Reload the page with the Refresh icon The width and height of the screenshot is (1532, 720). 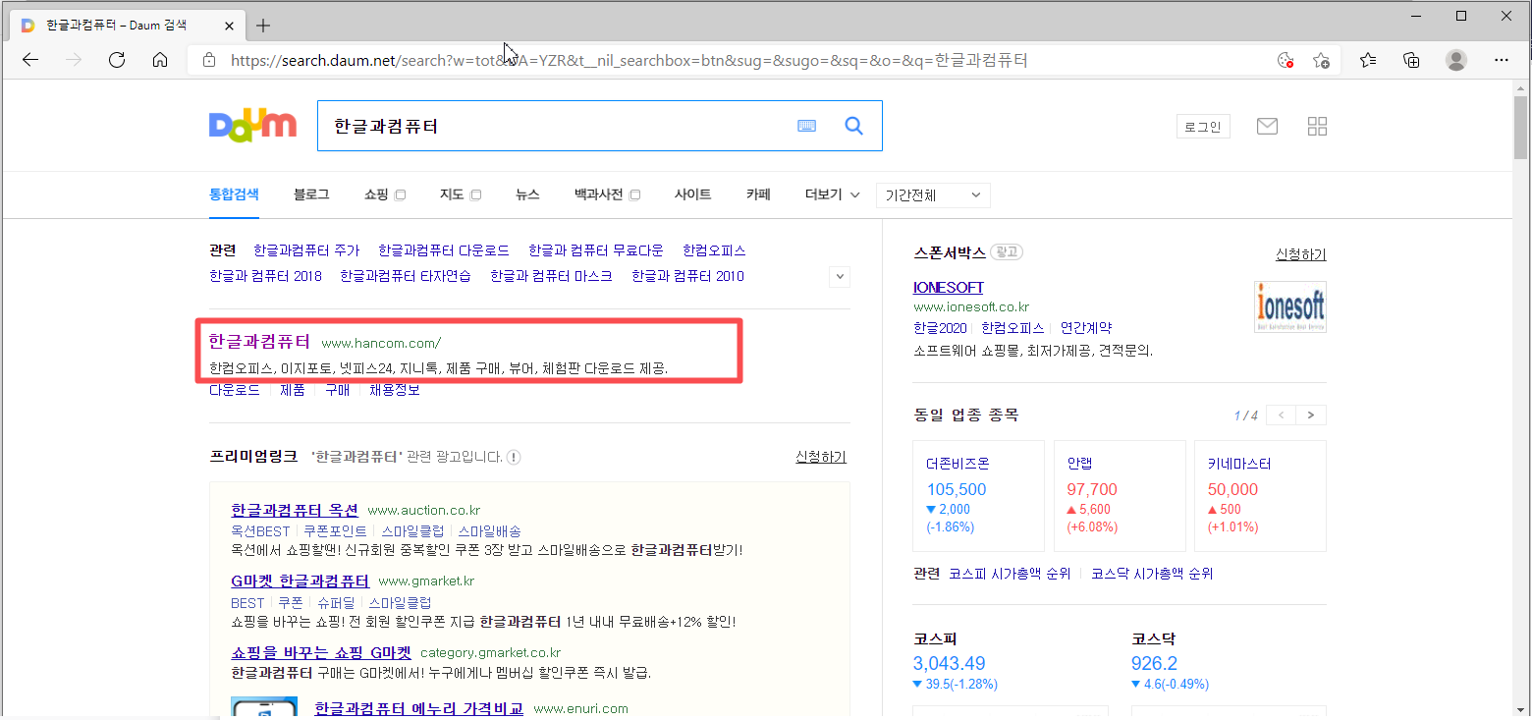coord(117,60)
